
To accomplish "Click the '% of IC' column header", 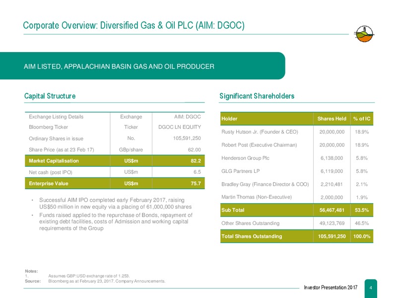I will (x=362, y=119).
